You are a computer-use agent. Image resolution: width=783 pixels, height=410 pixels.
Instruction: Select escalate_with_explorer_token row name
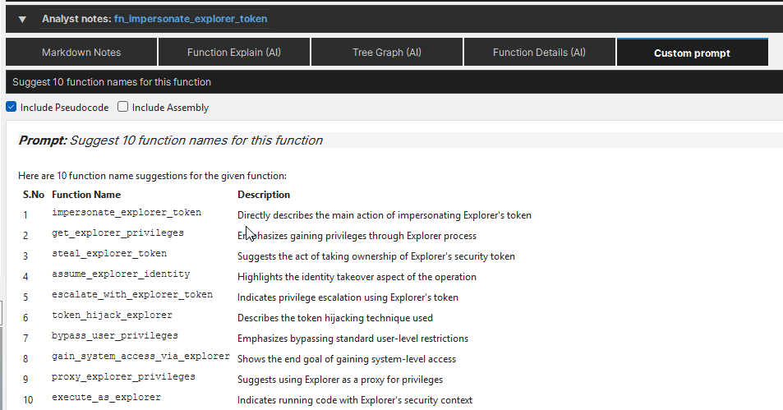(x=132, y=294)
